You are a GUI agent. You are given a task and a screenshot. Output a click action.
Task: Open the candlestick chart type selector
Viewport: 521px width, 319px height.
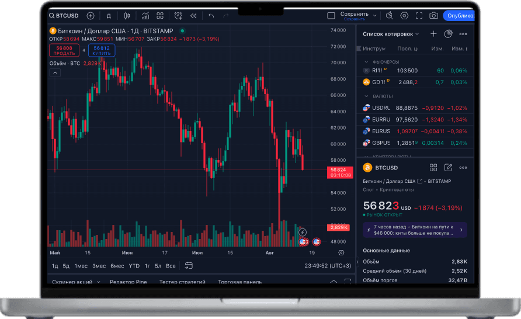(x=127, y=16)
